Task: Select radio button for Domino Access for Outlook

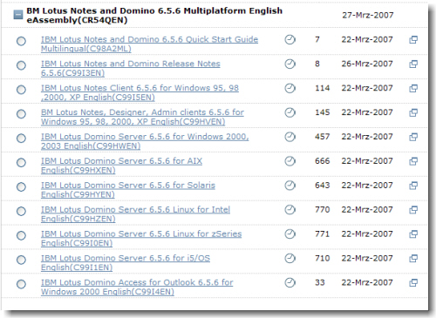Action: 21,284
